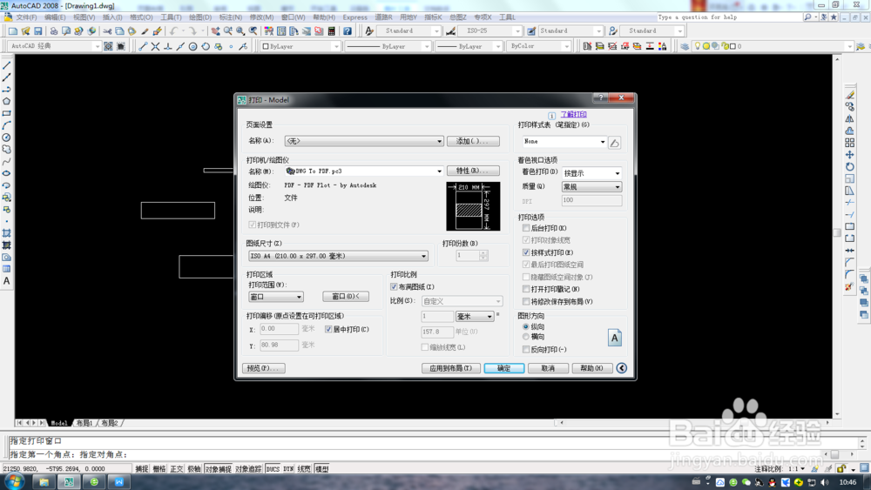Screen dimensions: 871x490
Task: Click the Preview button
Action: (x=264, y=368)
